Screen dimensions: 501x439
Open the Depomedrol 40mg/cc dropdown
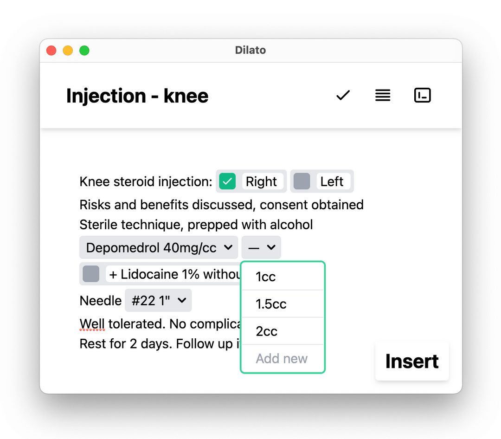pos(159,247)
